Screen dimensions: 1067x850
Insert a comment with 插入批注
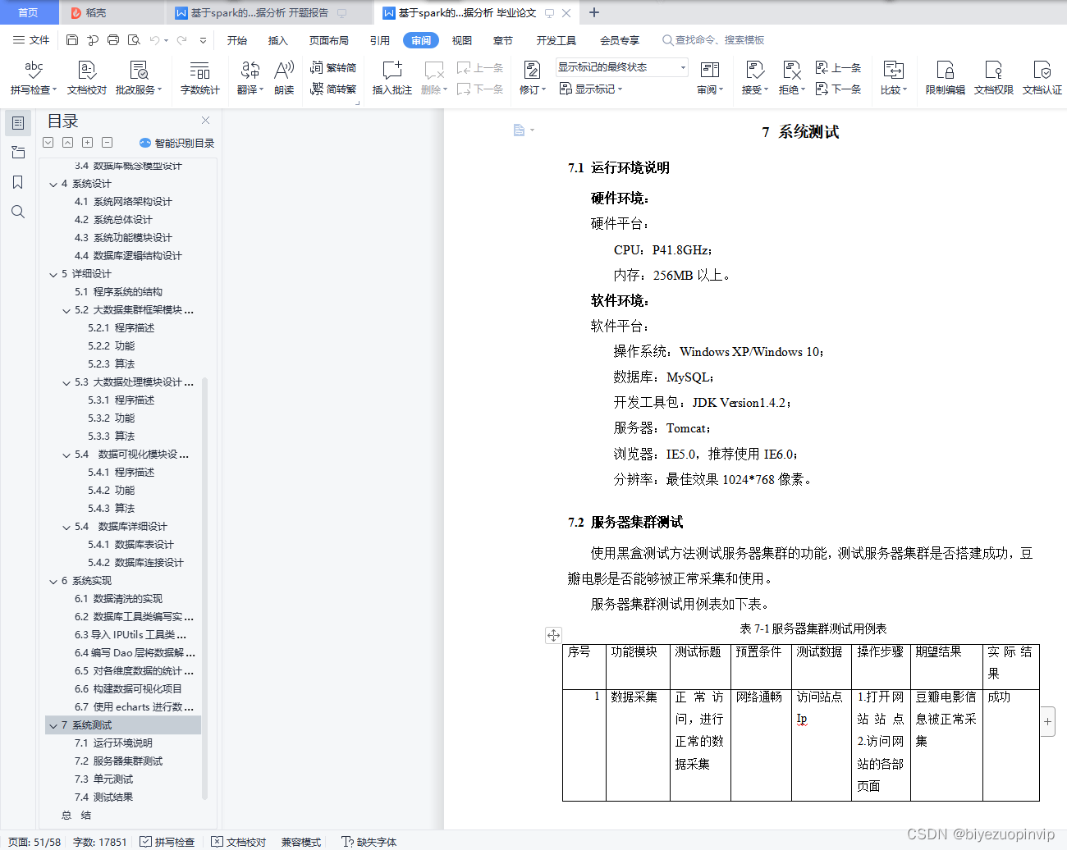(x=392, y=78)
